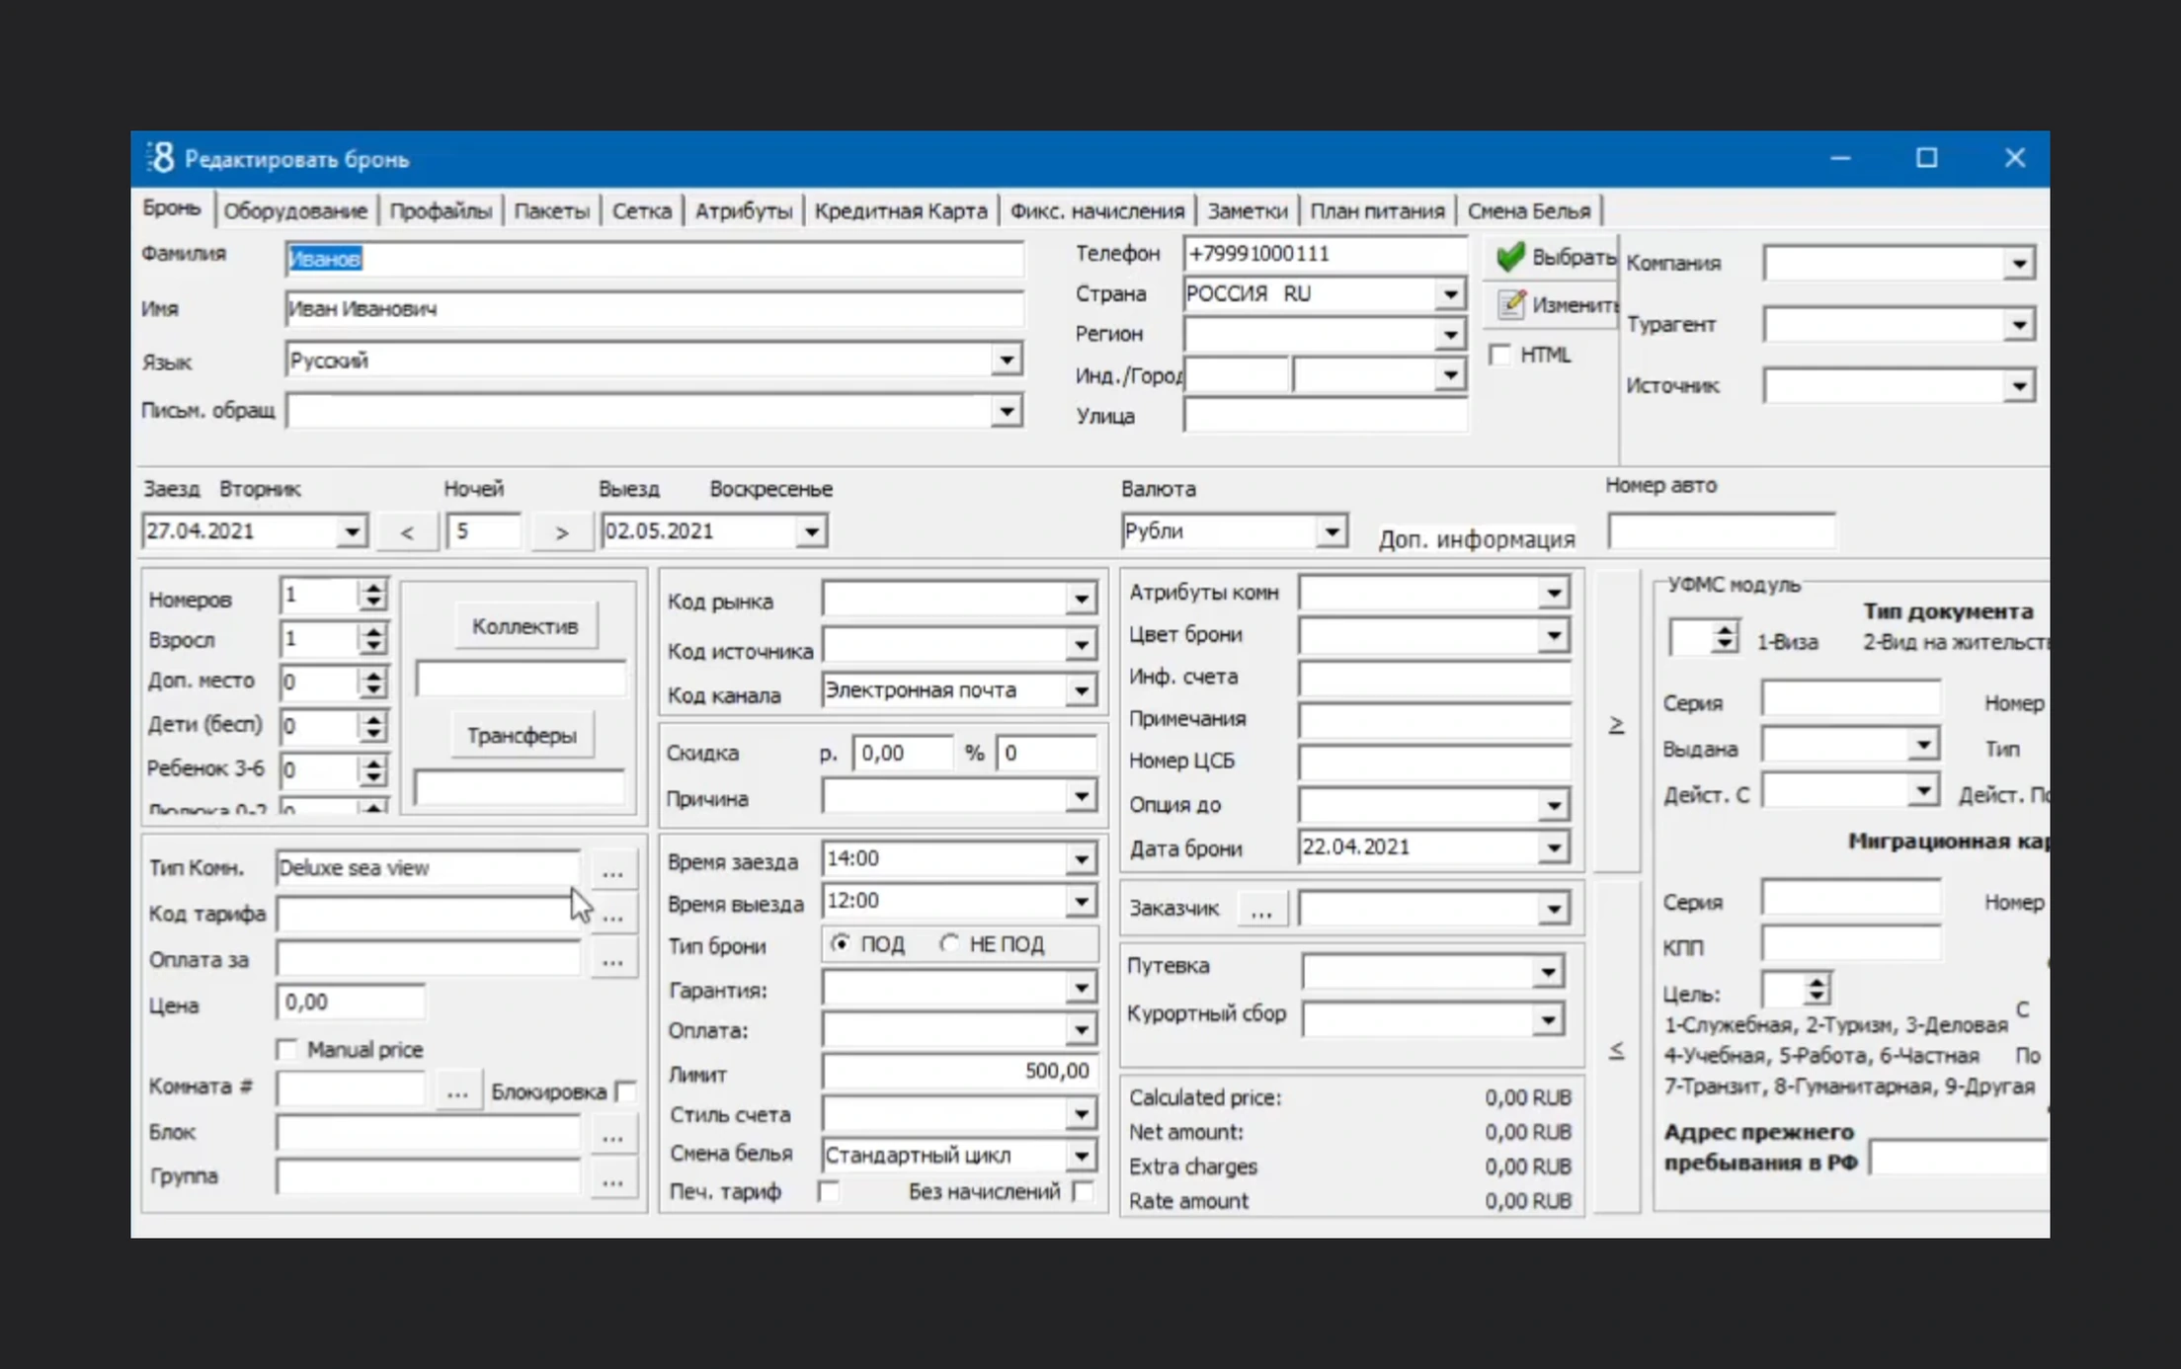Toggle the Блокировка checkbox
2181x1369 pixels.
624,1091
